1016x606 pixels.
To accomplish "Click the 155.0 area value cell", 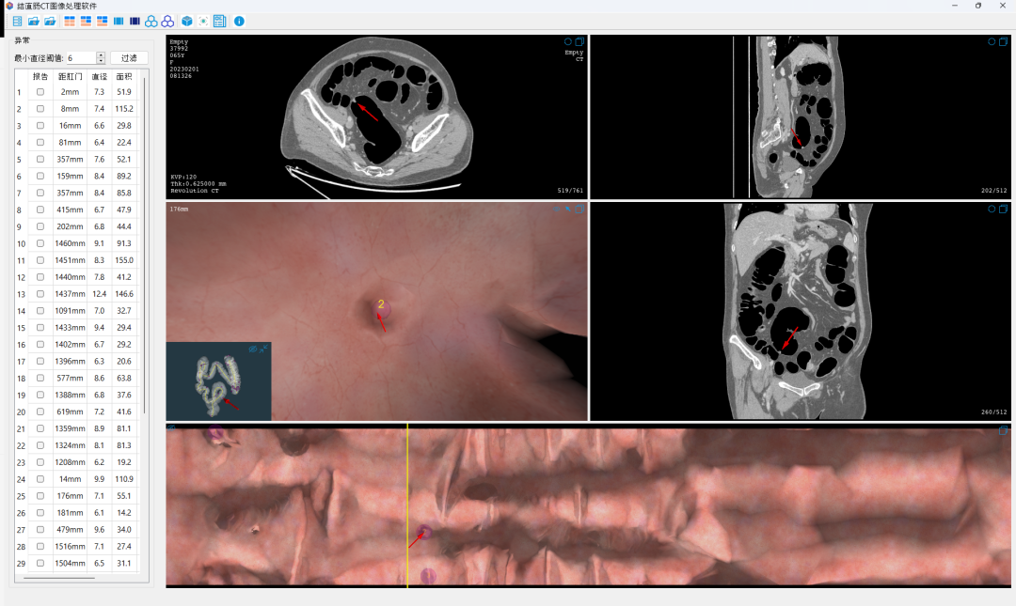I will click(x=124, y=260).
